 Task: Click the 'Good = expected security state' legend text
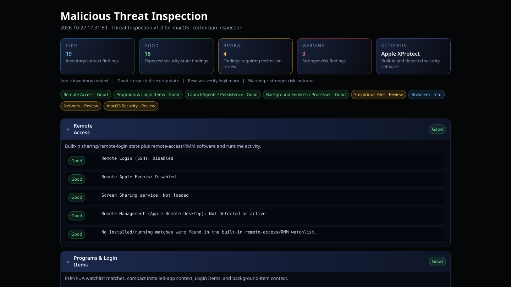[148, 81]
